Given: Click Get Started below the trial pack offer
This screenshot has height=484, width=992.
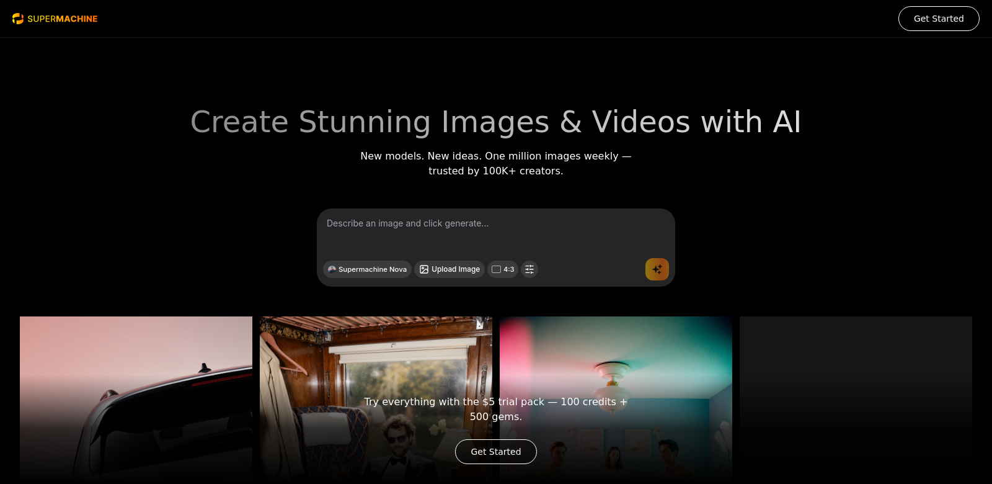Looking at the screenshot, I should point(496,452).
